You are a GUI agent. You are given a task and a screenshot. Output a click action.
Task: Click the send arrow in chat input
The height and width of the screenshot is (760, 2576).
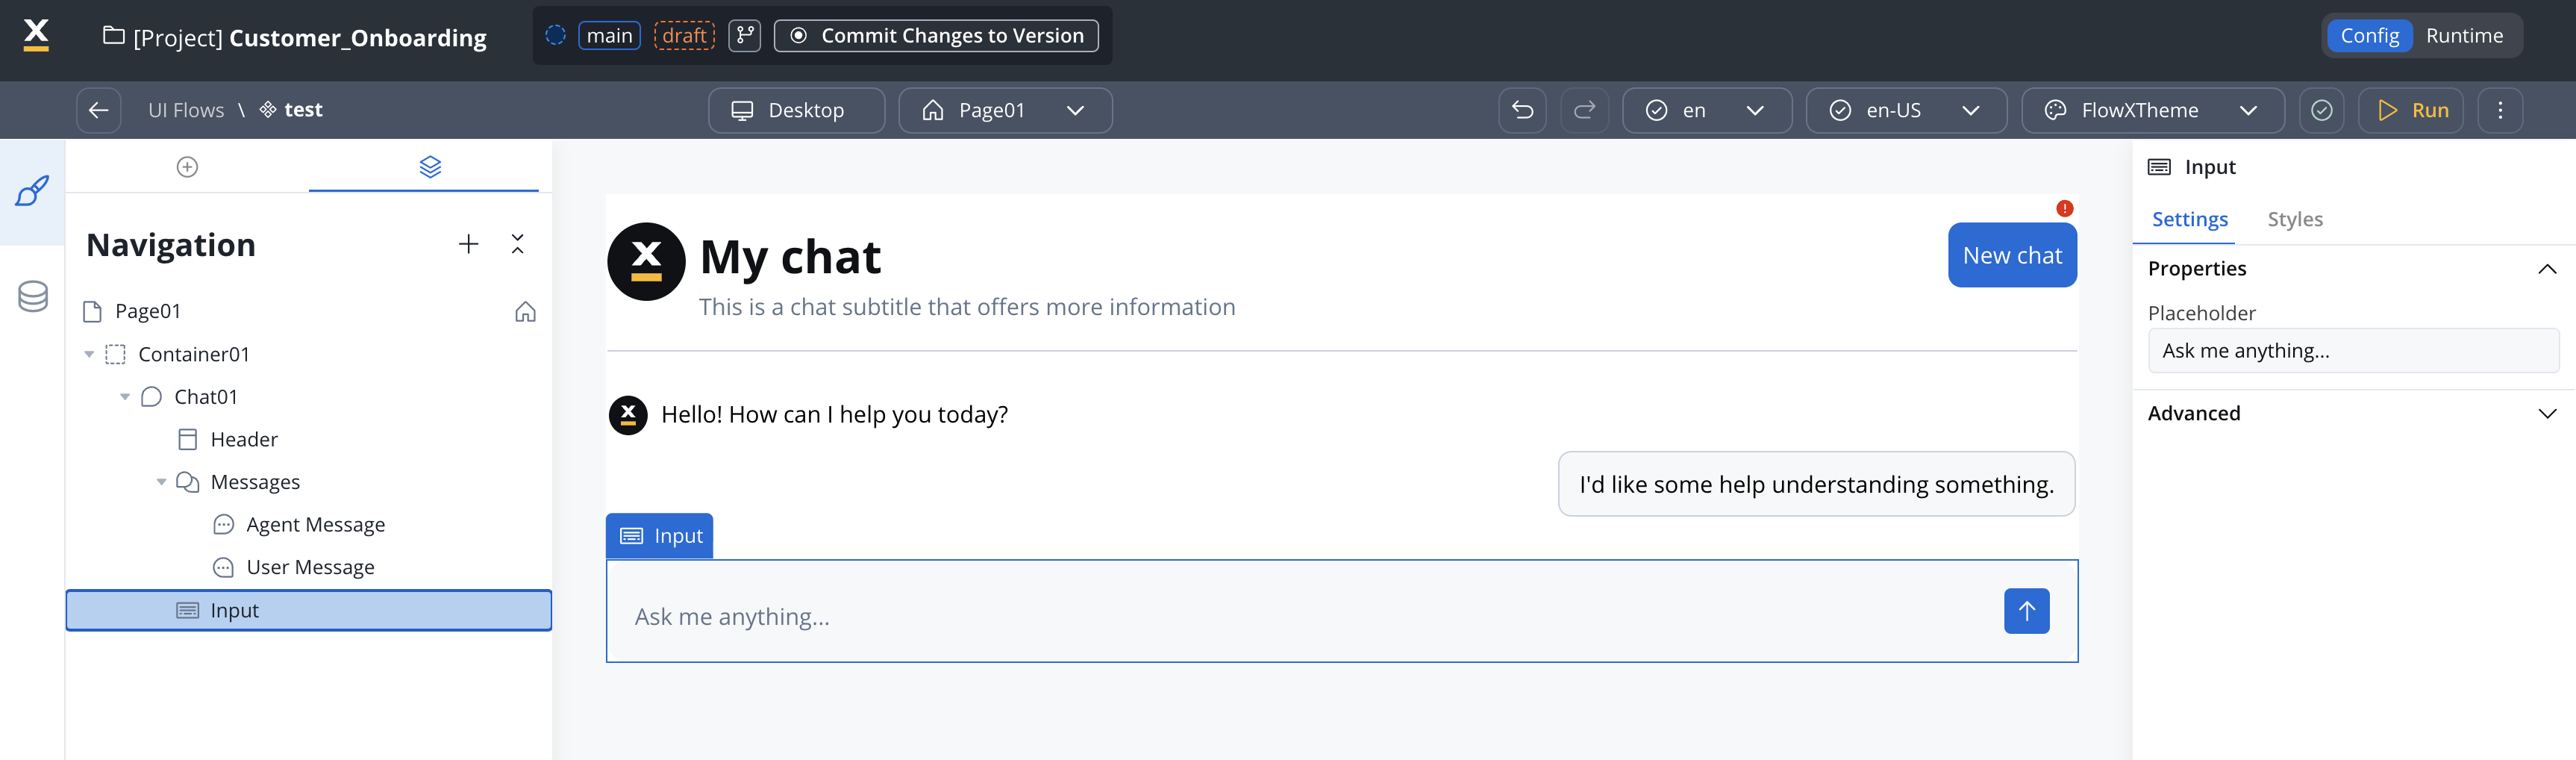[x=2026, y=611]
